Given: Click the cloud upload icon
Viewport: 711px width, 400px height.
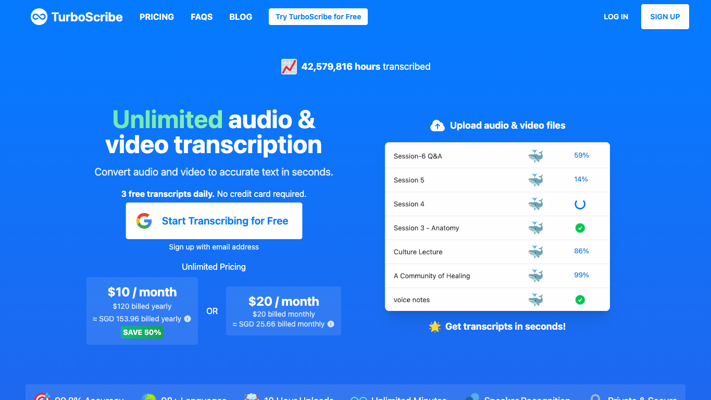Looking at the screenshot, I should [x=438, y=126].
